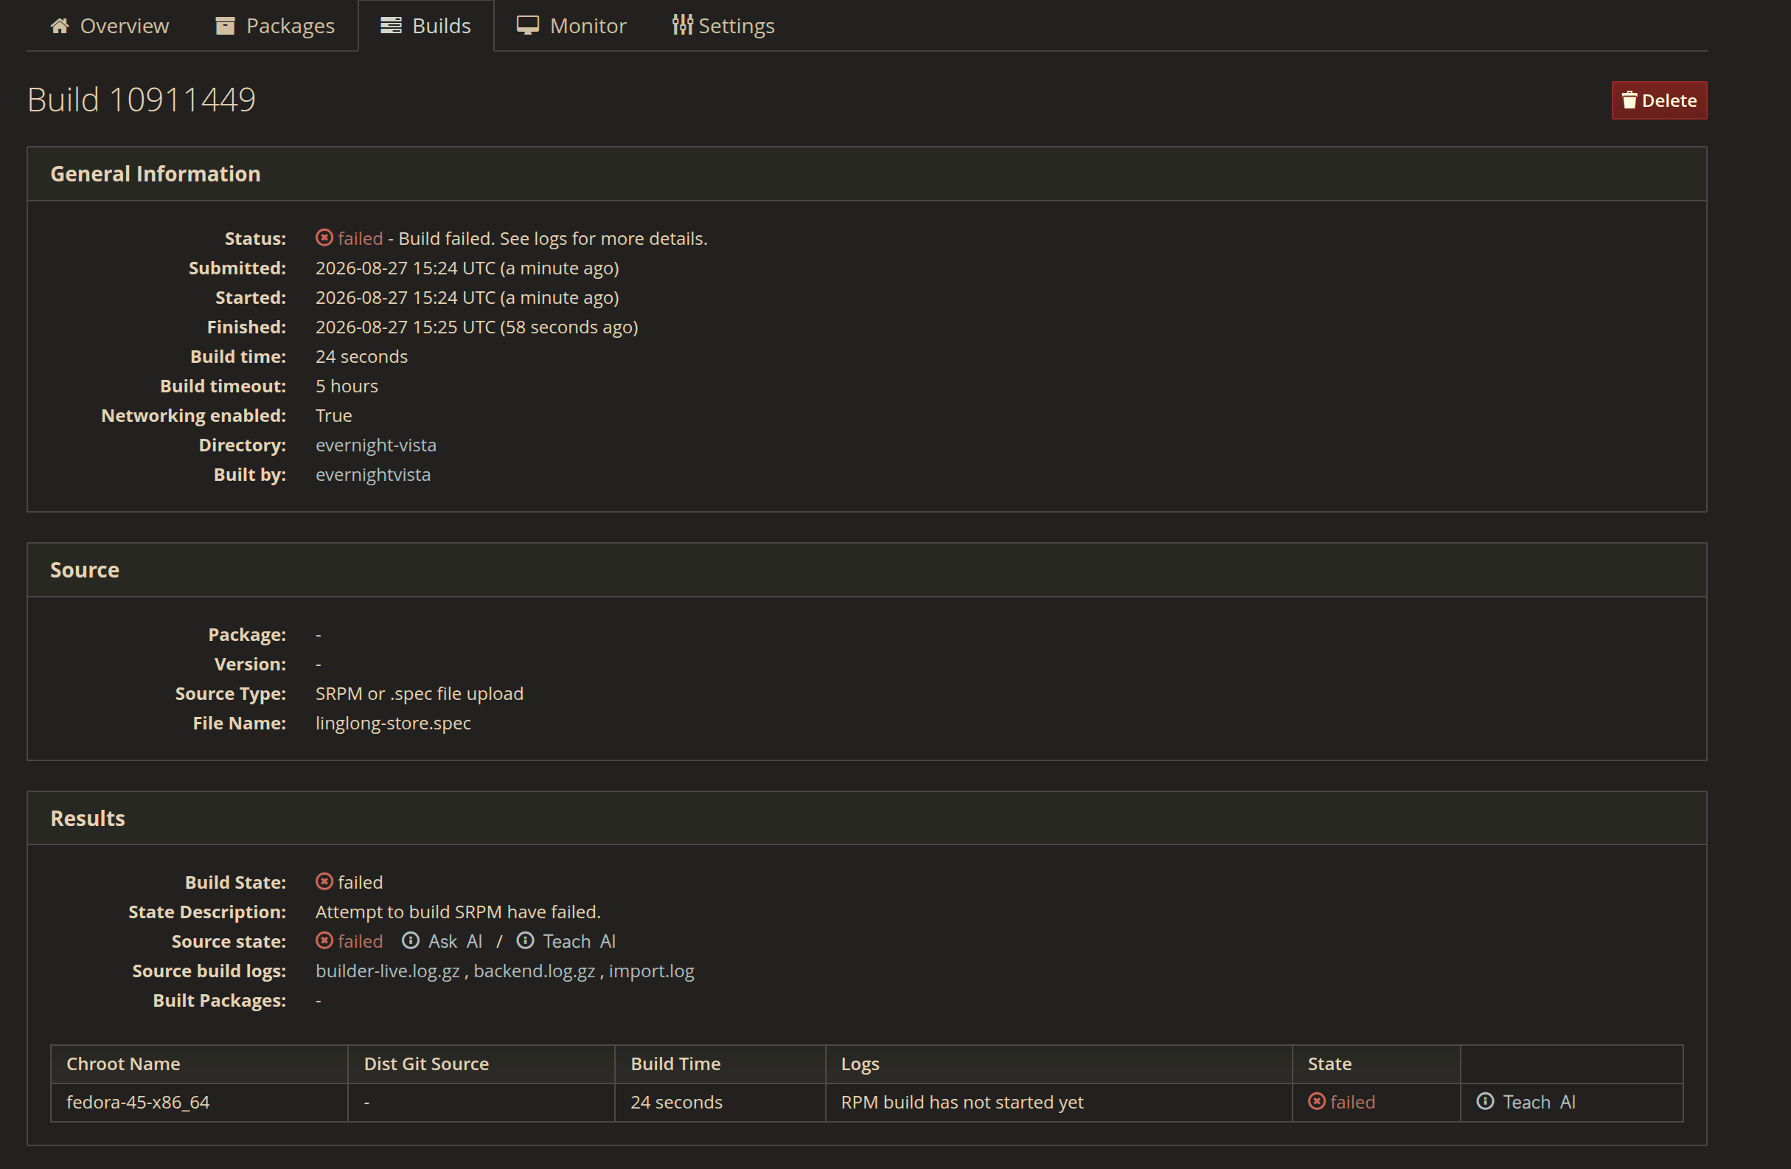Click Teach AI in the fedora-45-x86_64 row
Screen dimensions: 1791x1169
pyautogui.click(x=1539, y=1102)
